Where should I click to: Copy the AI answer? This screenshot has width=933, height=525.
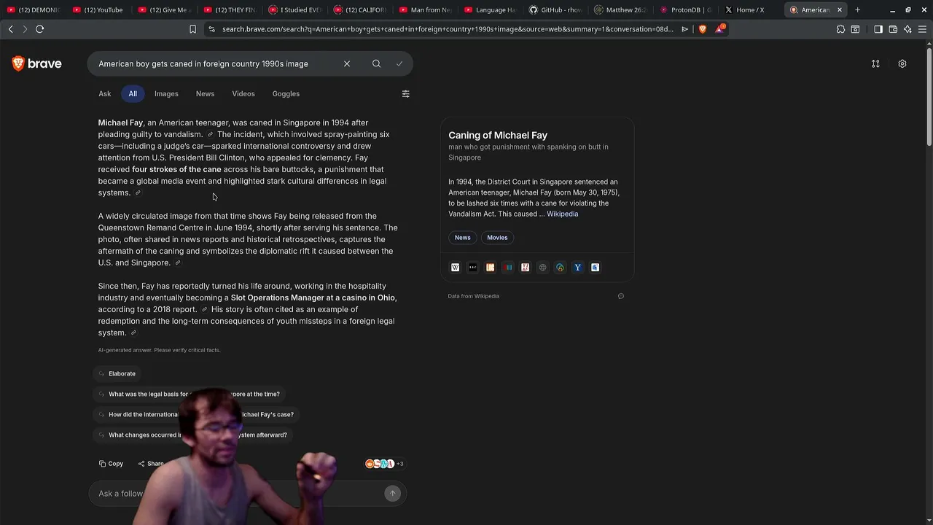pos(112,464)
